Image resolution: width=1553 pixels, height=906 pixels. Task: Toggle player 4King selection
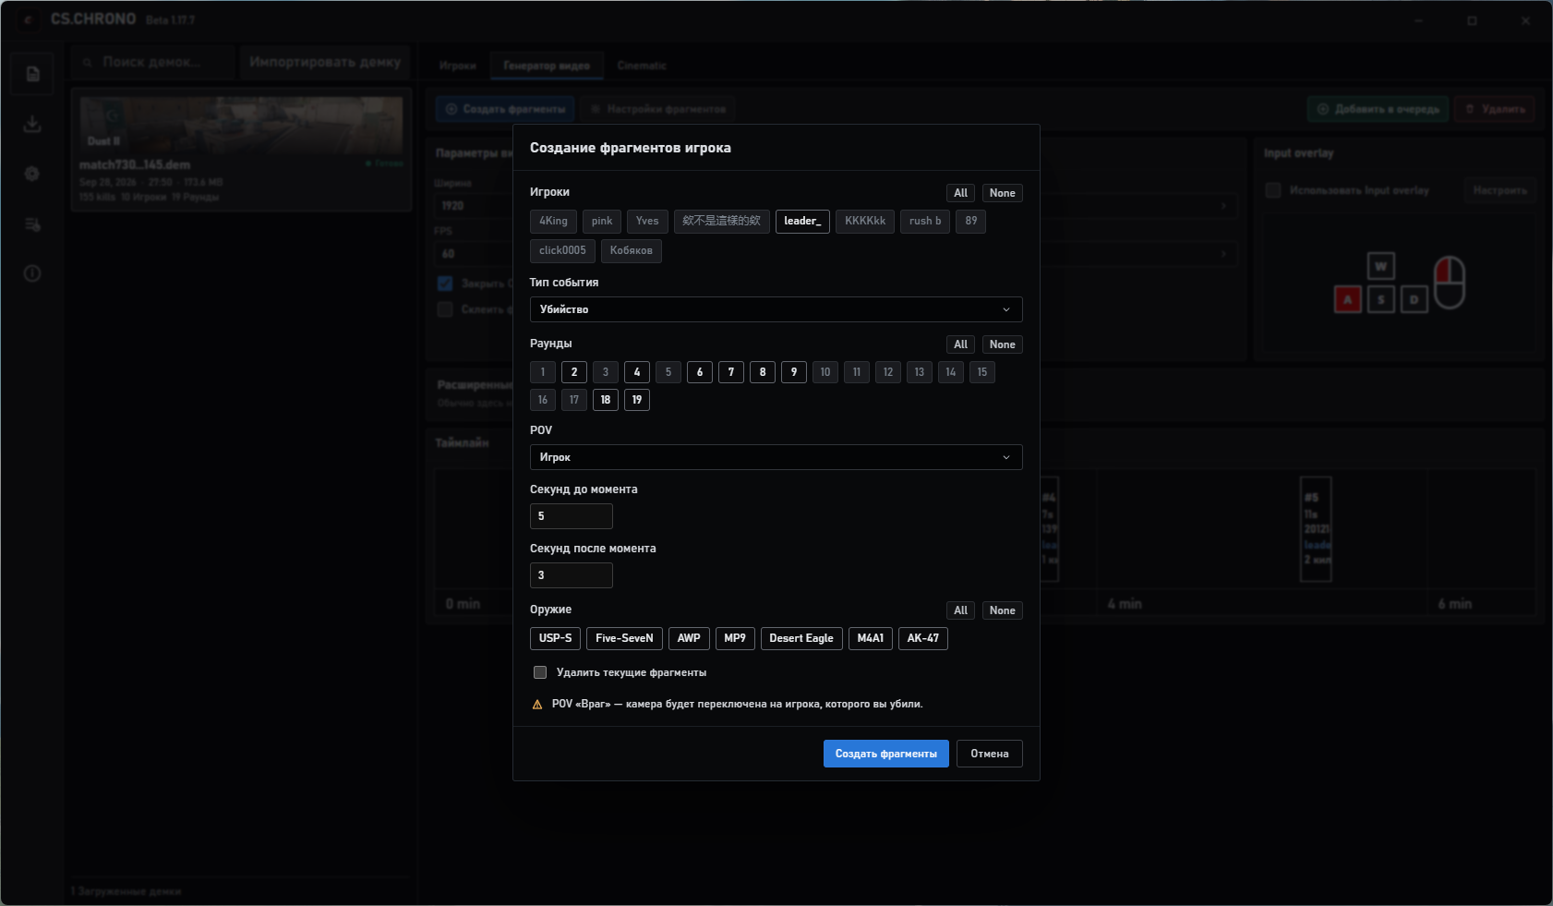click(553, 222)
